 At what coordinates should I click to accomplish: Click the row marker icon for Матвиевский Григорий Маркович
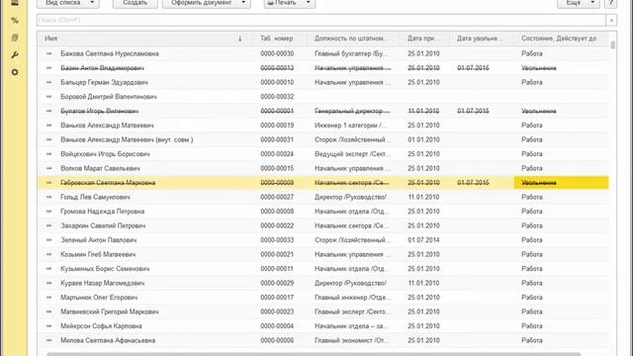tap(49, 311)
